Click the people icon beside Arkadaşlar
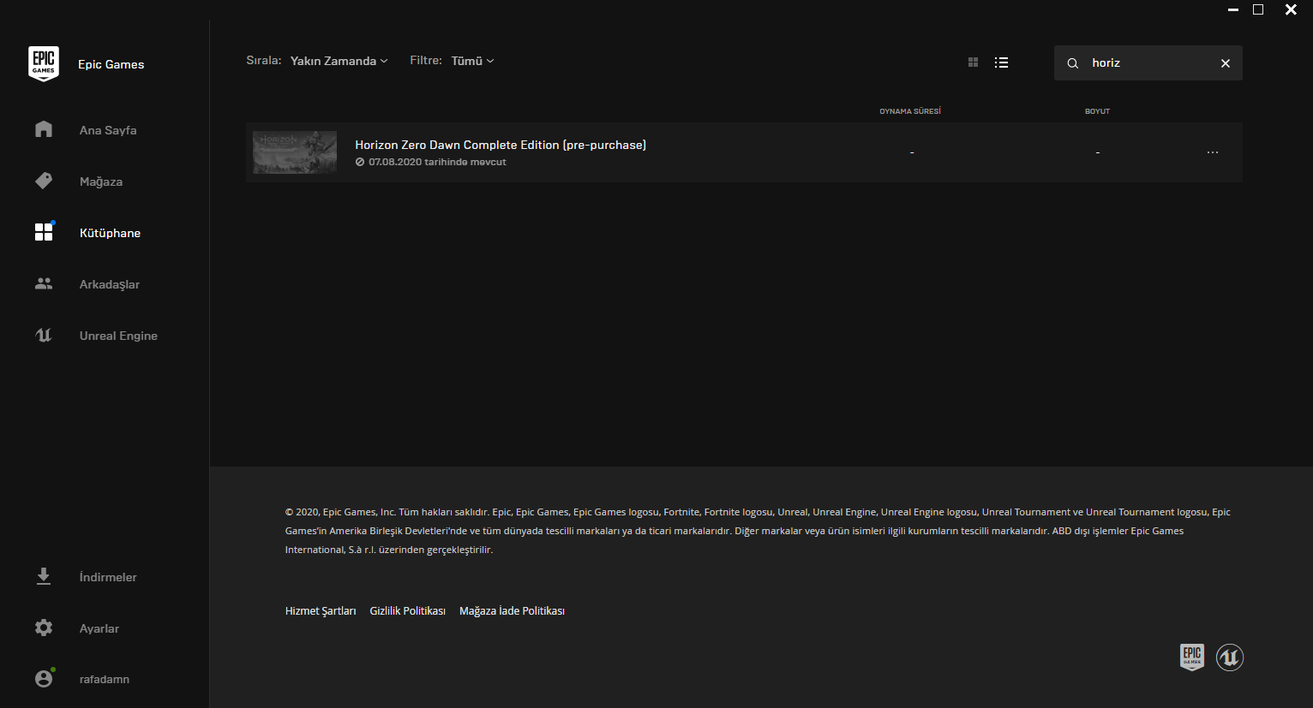Screen dimensions: 1313x708 (44, 283)
